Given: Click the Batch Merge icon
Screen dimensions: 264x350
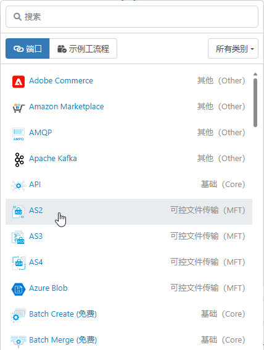Looking at the screenshot, I should [19, 341].
